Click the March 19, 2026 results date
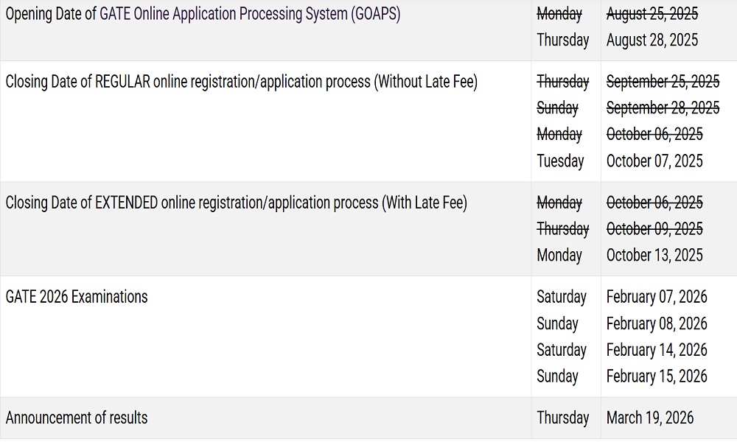Image resolution: width=737 pixels, height=442 pixels. click(x=649, y=417)
